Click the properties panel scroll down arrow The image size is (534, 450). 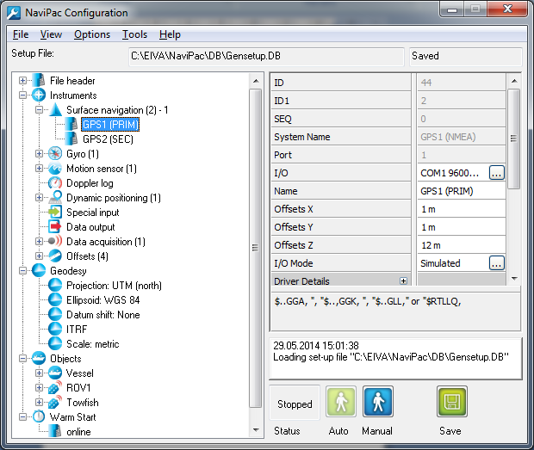pos(514,279)
